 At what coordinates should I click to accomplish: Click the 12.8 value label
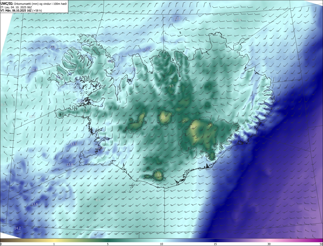[100, 148]
